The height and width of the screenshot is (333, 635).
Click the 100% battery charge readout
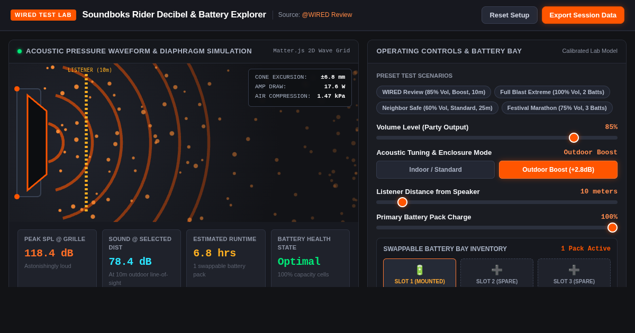click(x=609, y=217)
